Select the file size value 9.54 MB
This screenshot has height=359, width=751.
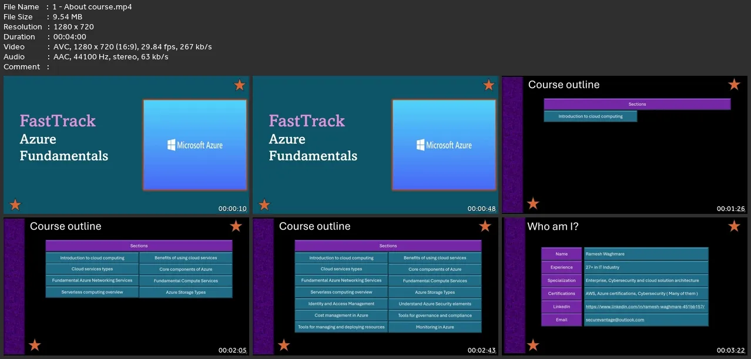click(68, 17)
